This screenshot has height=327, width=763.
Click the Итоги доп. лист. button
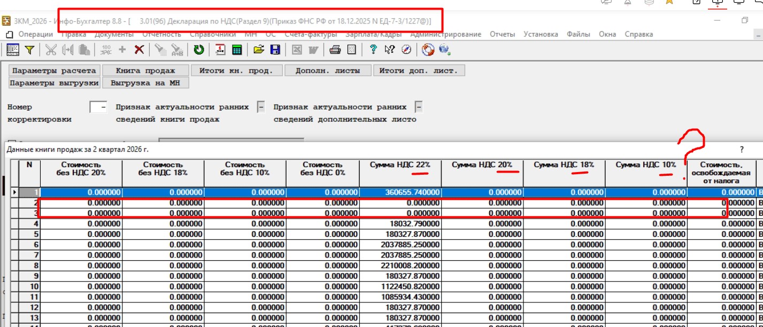419,71
